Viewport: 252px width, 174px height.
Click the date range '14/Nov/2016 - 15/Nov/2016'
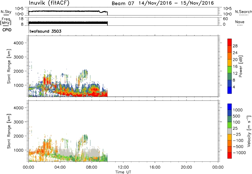(176, 3)
